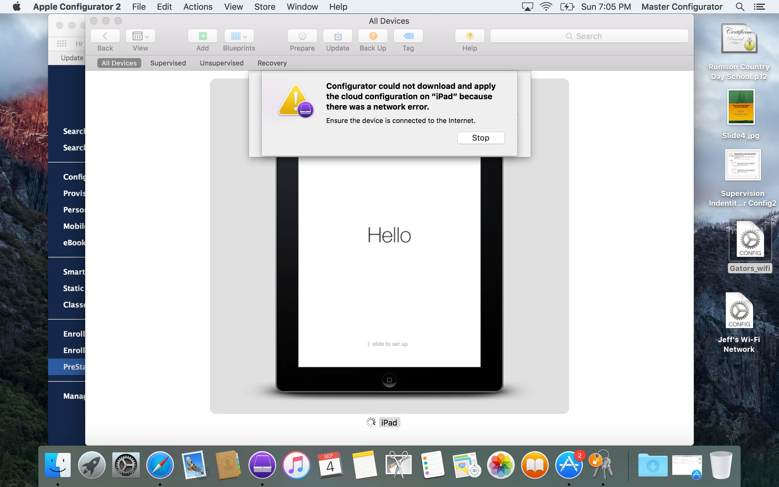Open Finder from the Dock
The height and width of the screenshot is (487, 779).
pos(58,465)
